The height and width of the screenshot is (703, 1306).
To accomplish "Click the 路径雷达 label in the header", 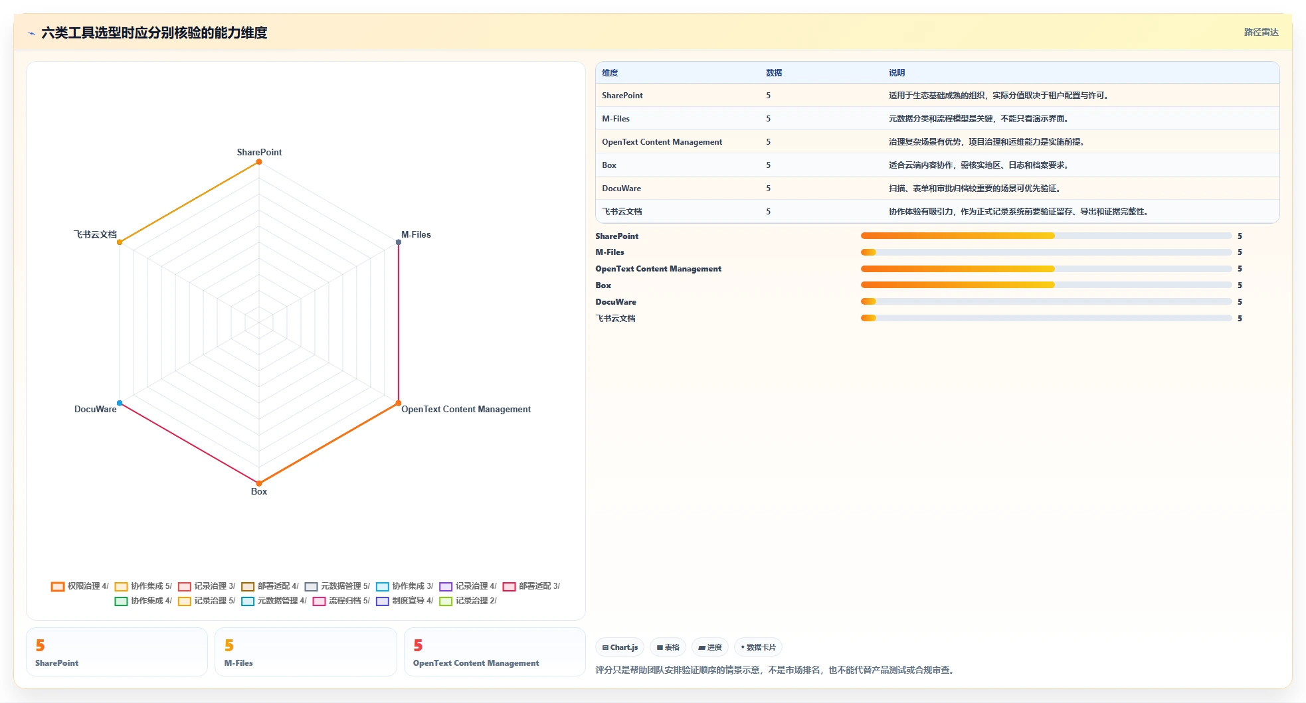I will click(1261, 32).
